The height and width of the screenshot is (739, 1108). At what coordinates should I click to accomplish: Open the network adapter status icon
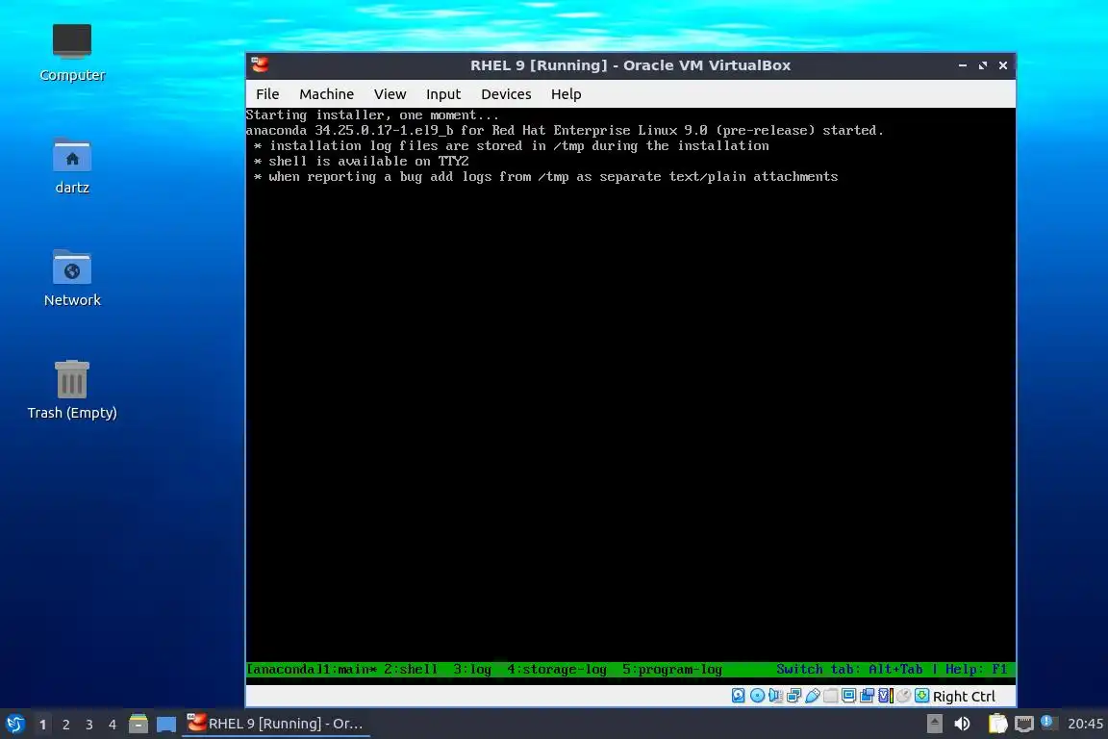click(x=793, y=696)
